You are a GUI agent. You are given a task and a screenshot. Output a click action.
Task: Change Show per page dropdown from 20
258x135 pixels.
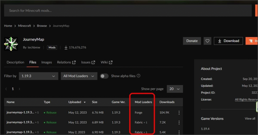tap(175, 89)
